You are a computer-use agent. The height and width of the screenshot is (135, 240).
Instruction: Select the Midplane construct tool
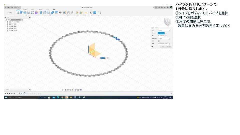[81, 13]
